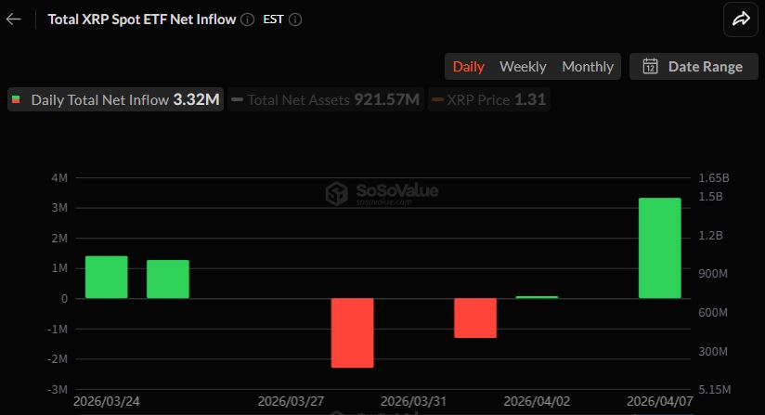The height and width of the screenshot is (415, 765).
Task: Go back using the left arrow
Action: point(14,19)
